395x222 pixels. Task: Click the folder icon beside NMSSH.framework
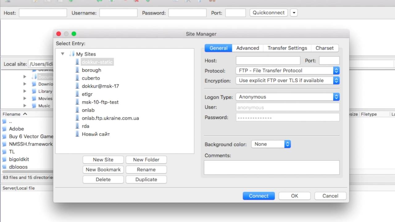(x=4, y=144)
